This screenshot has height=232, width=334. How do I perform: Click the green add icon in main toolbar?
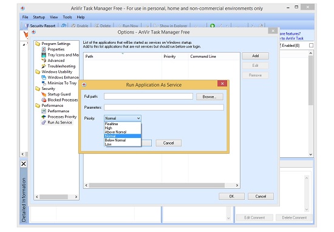[213, 26]
